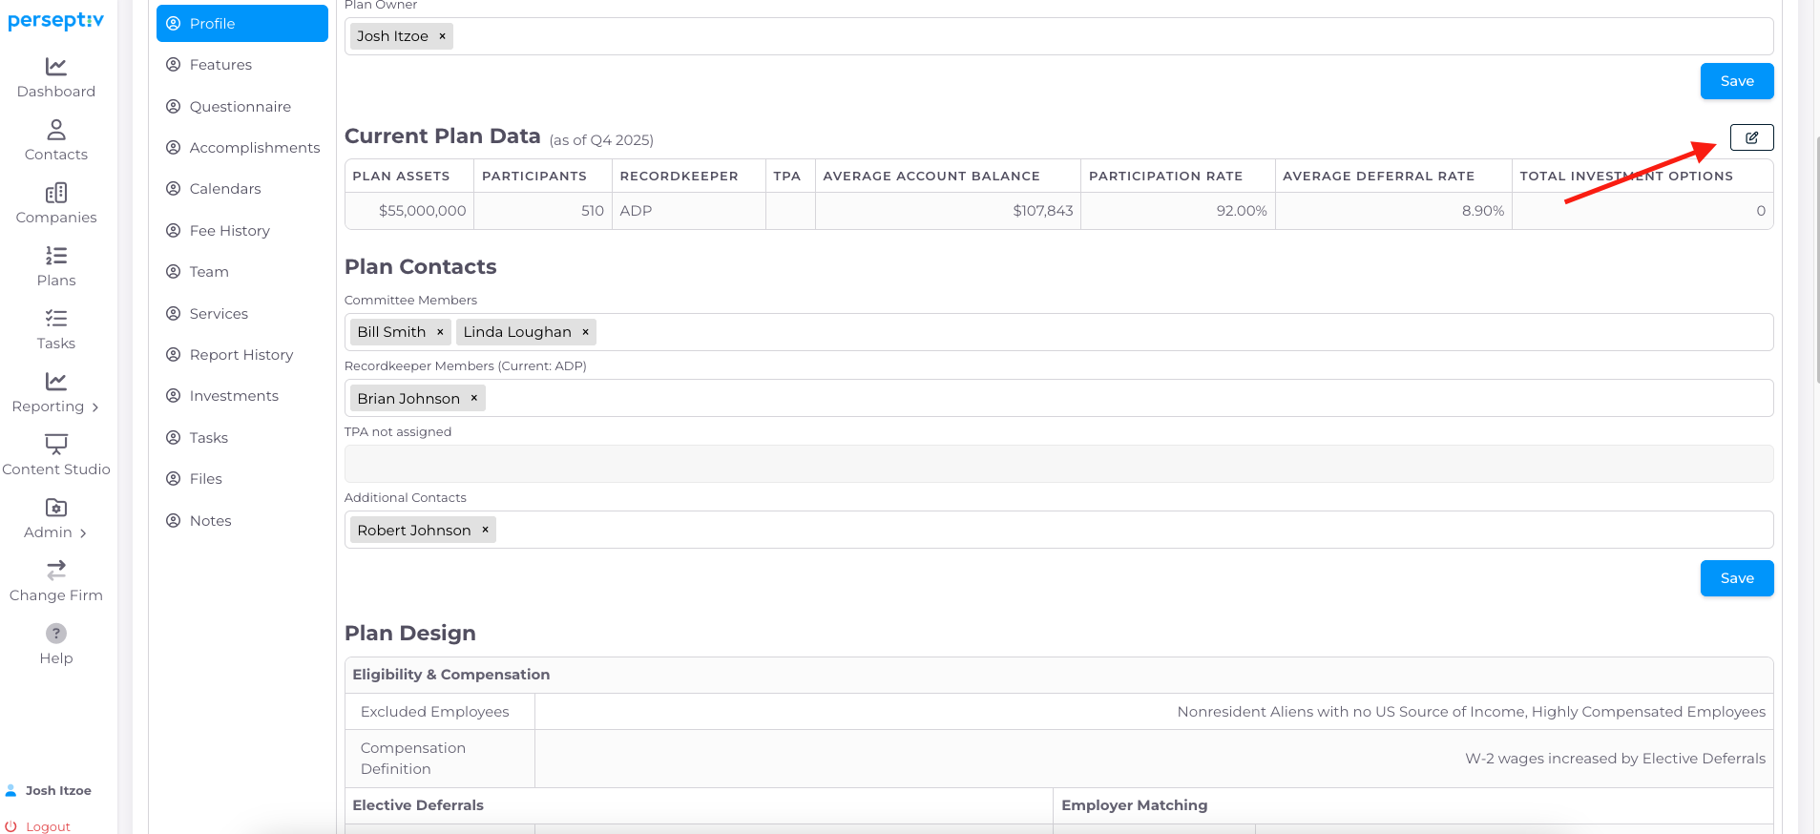
Task: View the Fee History tab
Action: click(x=242, y=230)
